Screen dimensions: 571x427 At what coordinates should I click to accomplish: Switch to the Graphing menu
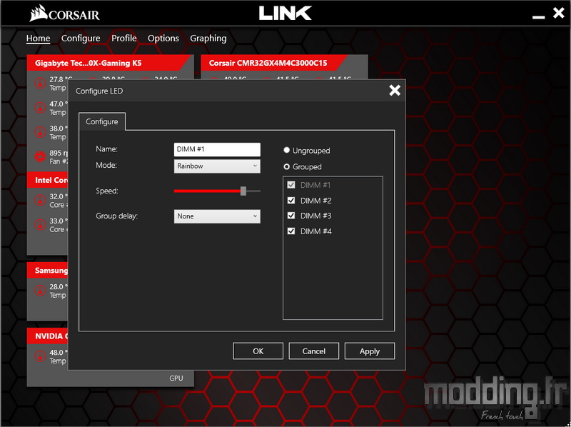pyautogui.click(x=208, y=39)
